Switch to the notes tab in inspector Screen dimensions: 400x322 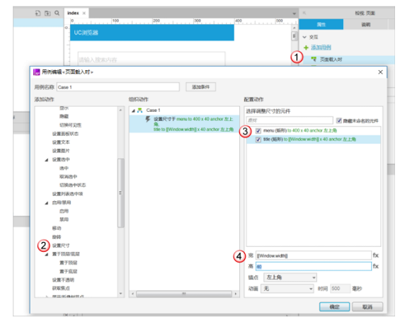[x=366, y=25]
